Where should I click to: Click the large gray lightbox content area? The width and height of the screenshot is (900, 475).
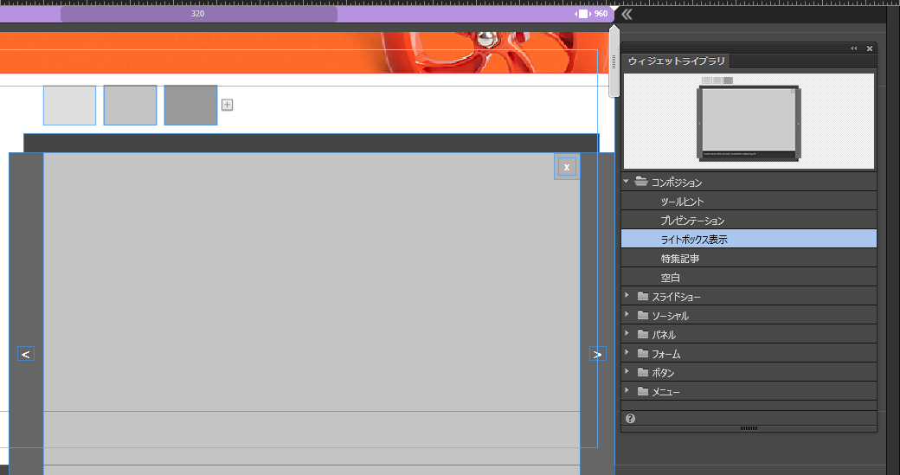[312, 314]
